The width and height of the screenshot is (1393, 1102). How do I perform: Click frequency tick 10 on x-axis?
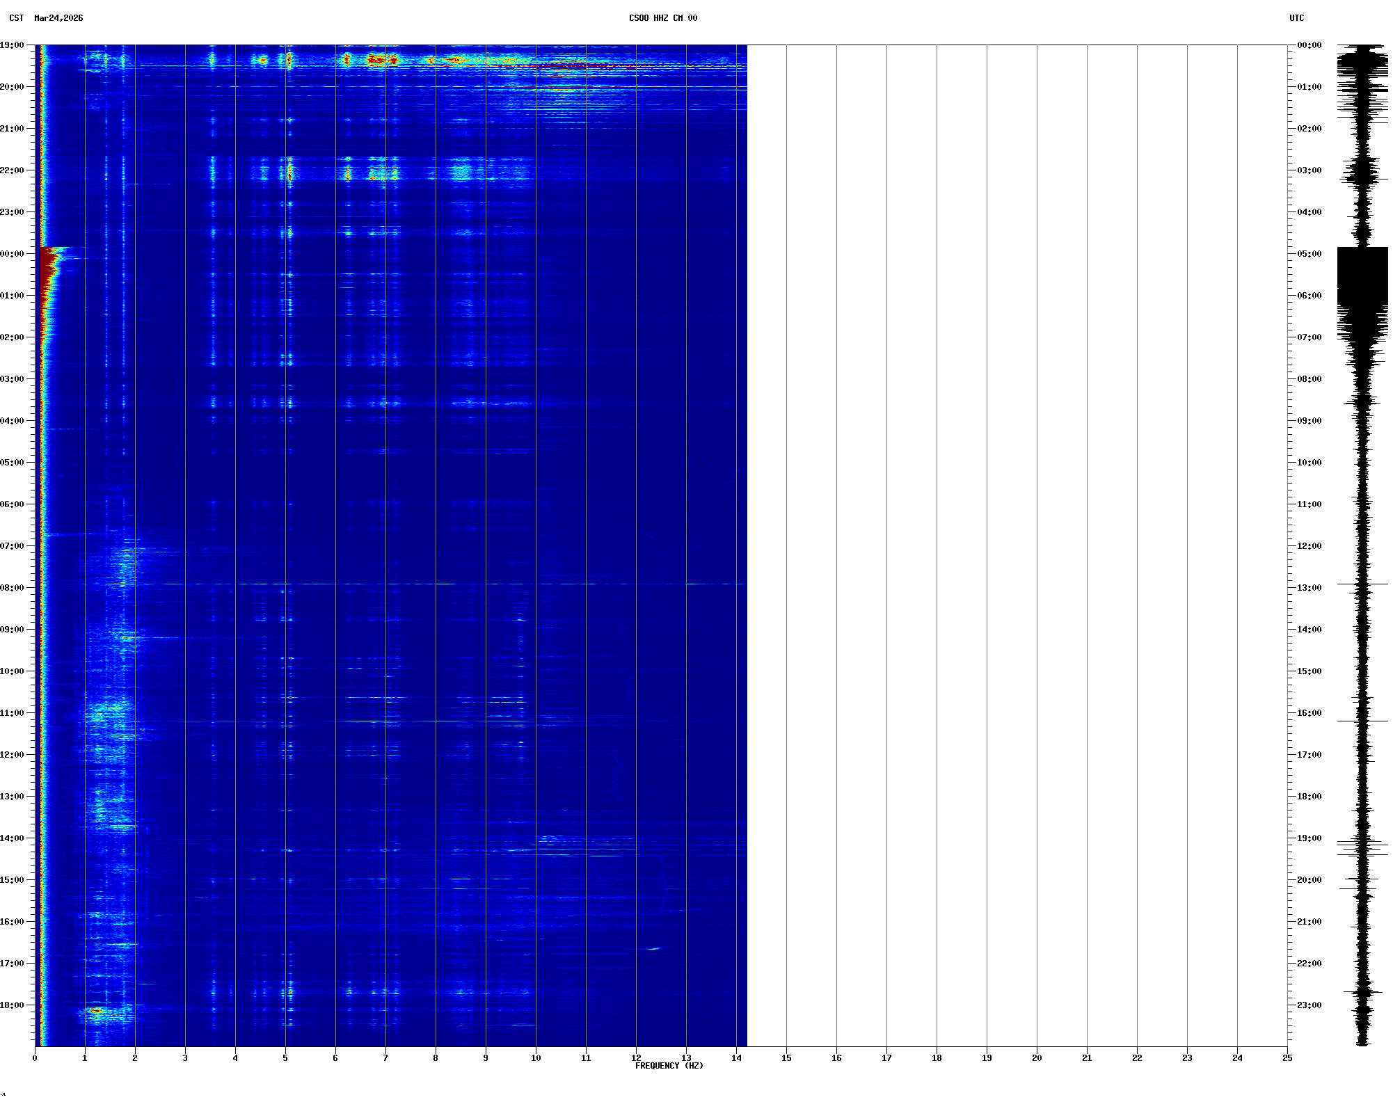pyautogui.click(x=536, y=1058)
